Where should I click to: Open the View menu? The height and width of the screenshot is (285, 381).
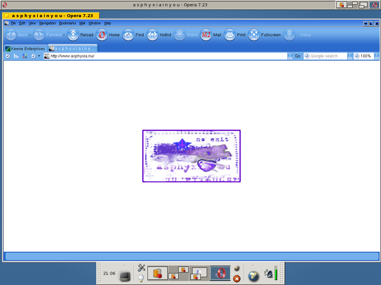32,23
